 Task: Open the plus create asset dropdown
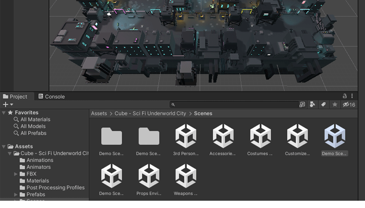coord(8,104)
